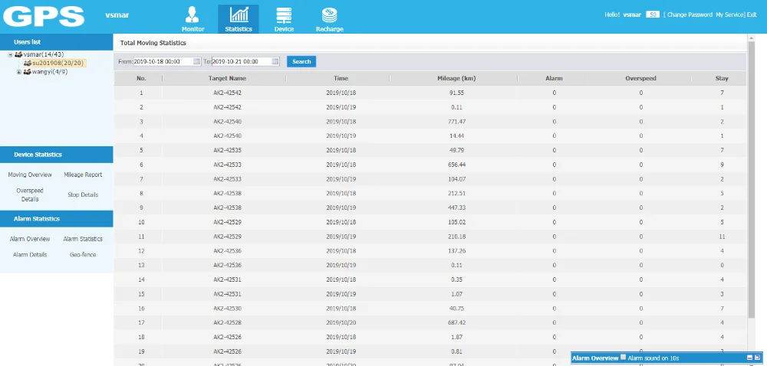Screen dimensions: 767x366
Task: Open the To date calendar picker icon
Action: pos(275,61)
